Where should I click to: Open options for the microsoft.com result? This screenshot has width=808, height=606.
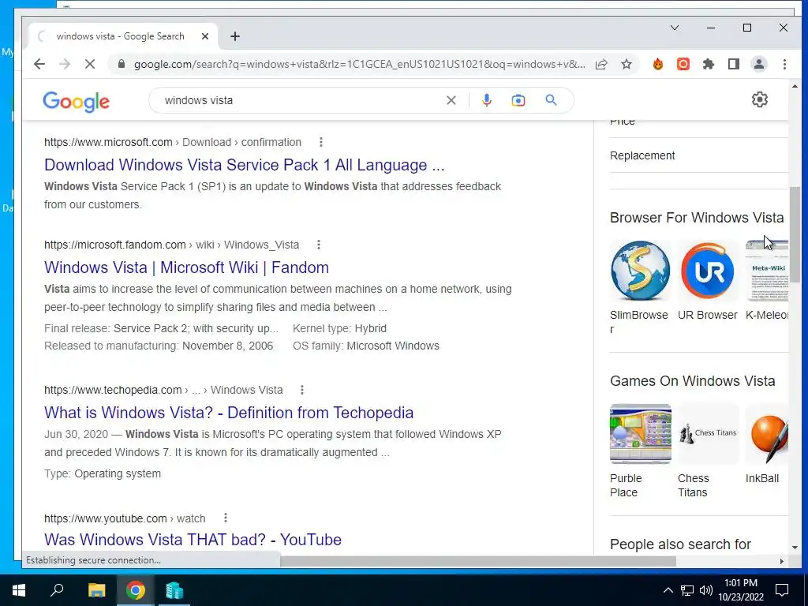(320, 142)
